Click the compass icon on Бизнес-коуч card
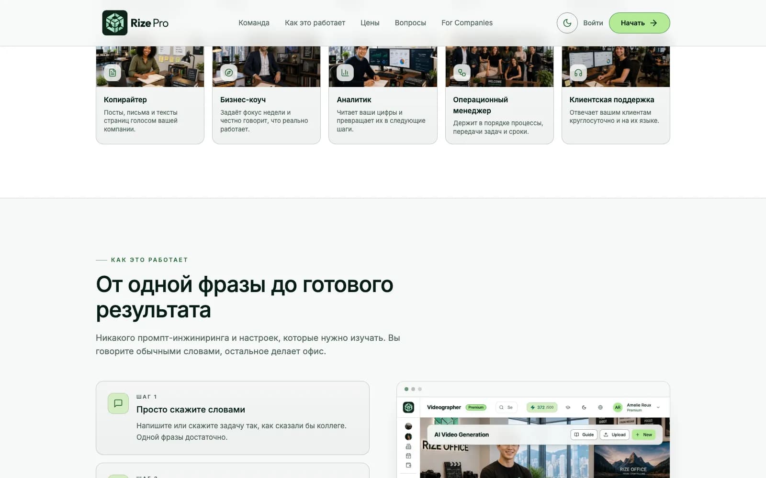This screenshot has width=766, height=478. click(229, 73)
